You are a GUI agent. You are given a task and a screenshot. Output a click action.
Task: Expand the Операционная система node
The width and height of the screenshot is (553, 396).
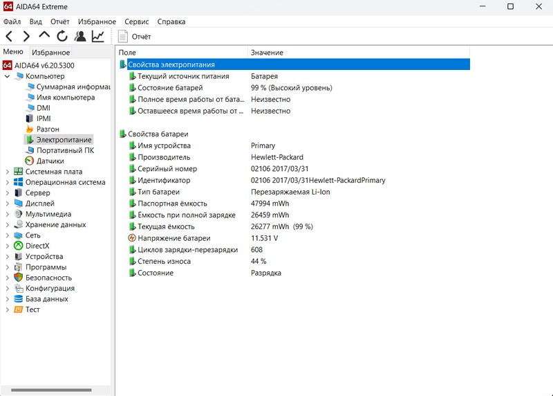tap(8, 183)
